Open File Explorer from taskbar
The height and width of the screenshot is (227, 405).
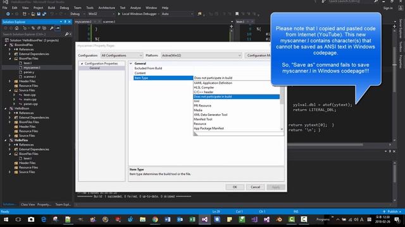(x=142, y=219)
